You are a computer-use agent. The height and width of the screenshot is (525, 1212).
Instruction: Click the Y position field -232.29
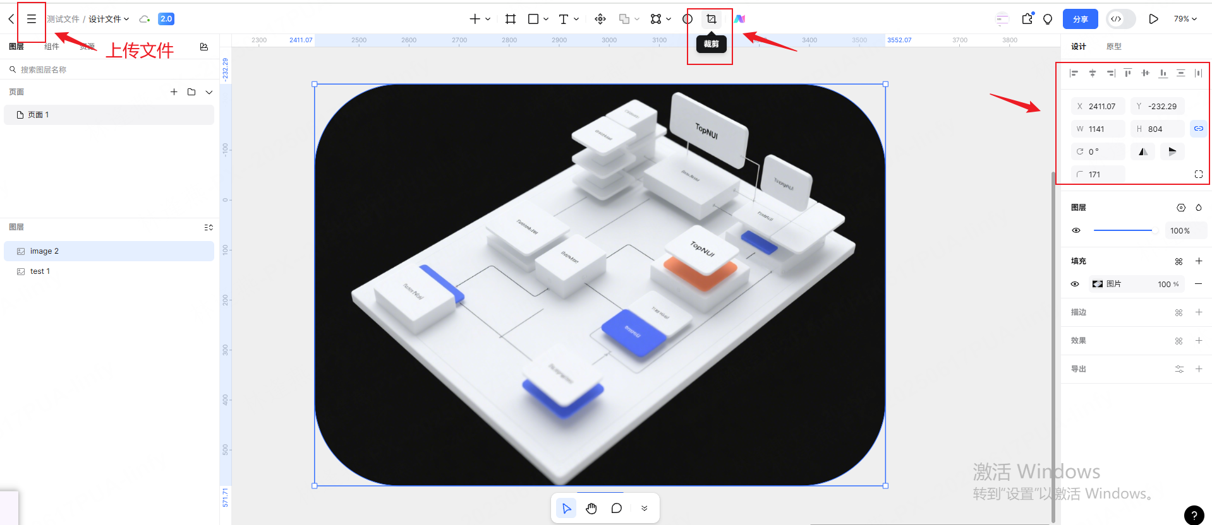click(1158, 106)
